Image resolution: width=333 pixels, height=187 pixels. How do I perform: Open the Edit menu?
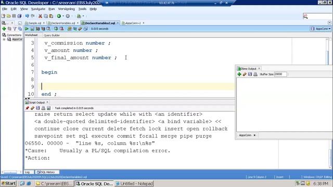[14, 9]
